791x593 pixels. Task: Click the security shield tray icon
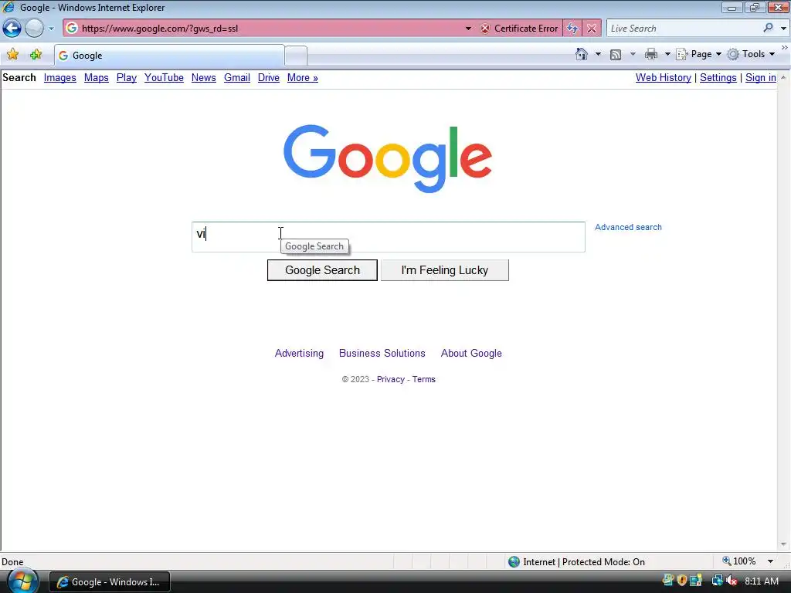pyautogui.click(x=682, y=581)
